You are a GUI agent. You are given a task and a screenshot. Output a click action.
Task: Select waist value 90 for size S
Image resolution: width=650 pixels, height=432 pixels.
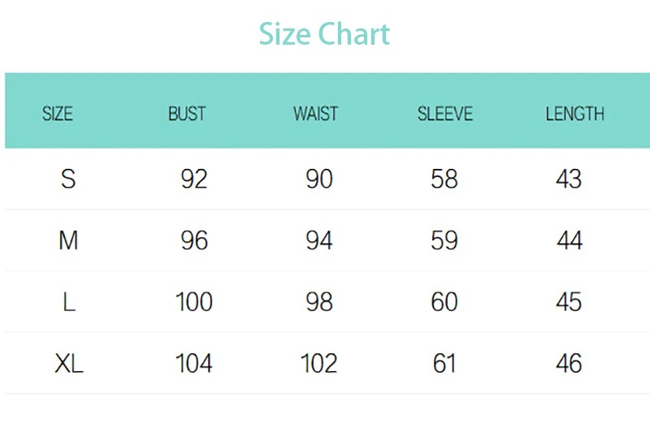coord(319,179)
